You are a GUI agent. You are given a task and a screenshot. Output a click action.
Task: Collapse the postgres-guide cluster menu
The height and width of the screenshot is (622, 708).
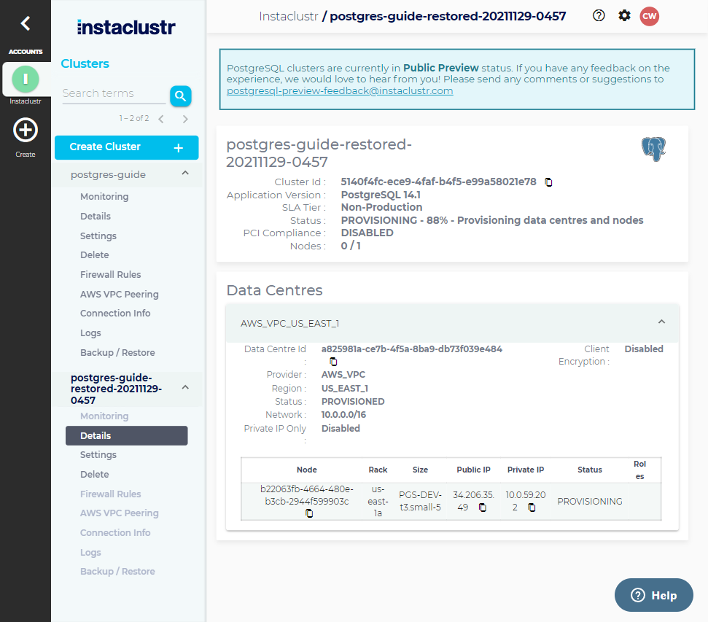coord(185,174)
